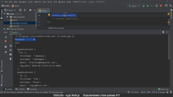Click the 4 spaces indent setting

click(x=162, y=92)
